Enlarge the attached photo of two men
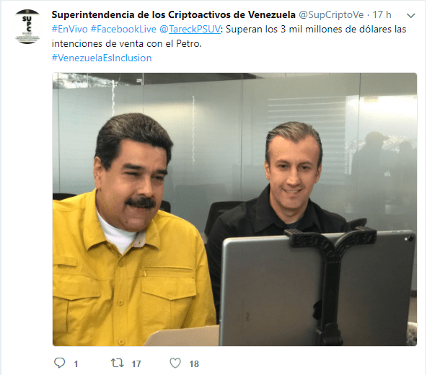This screenshot has height=375, width=427. [234, 209]
